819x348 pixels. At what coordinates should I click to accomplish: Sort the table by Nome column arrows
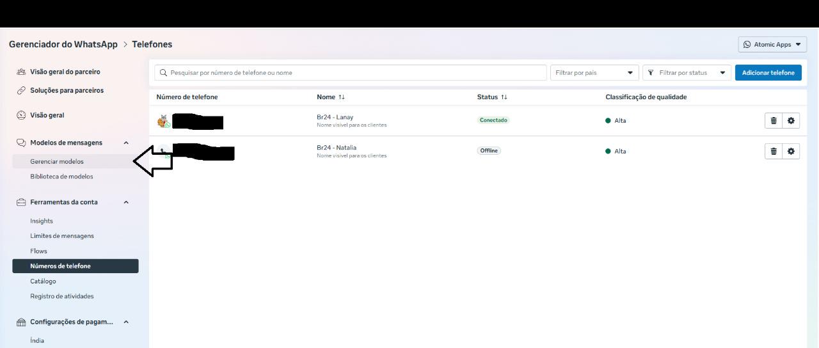(342, 97)
